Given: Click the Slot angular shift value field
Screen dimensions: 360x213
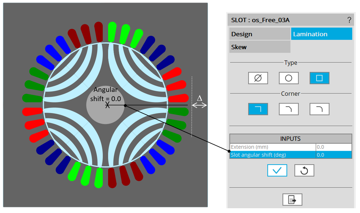Looking at the screenshot, I should 333,155.
